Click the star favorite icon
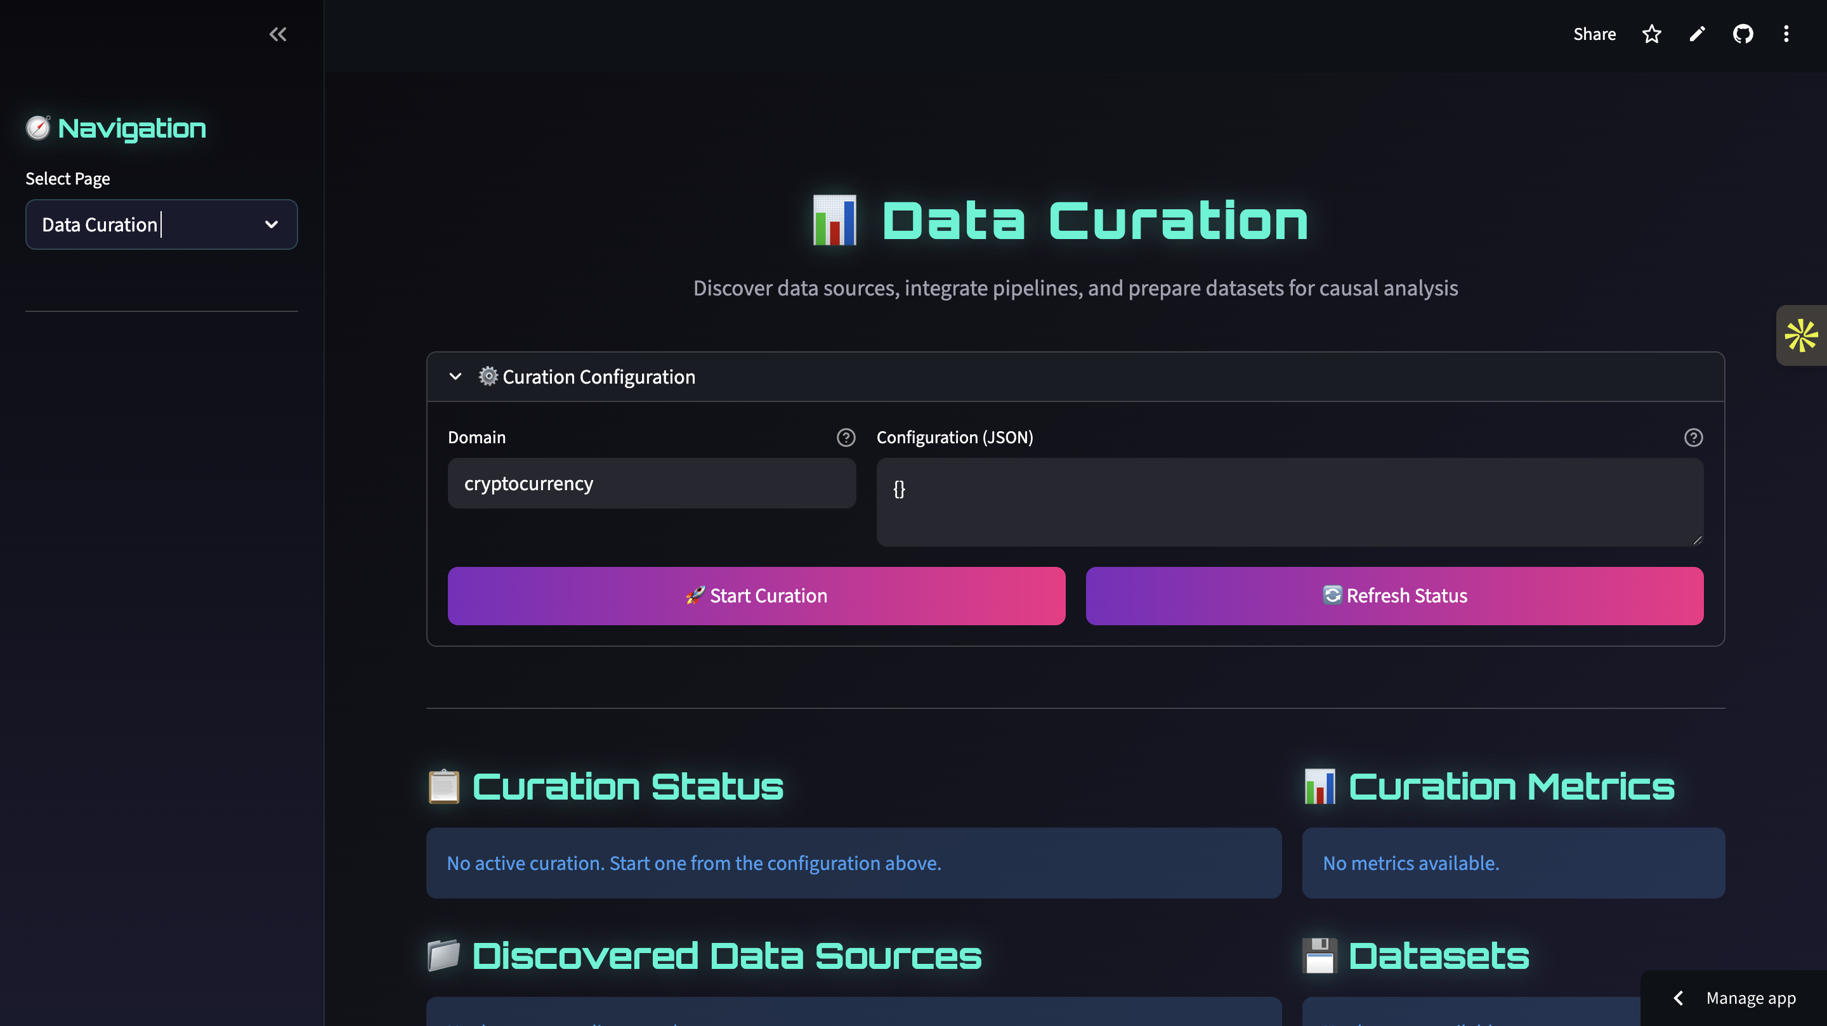The image size is (1827, 1026). coord(1651,34)
